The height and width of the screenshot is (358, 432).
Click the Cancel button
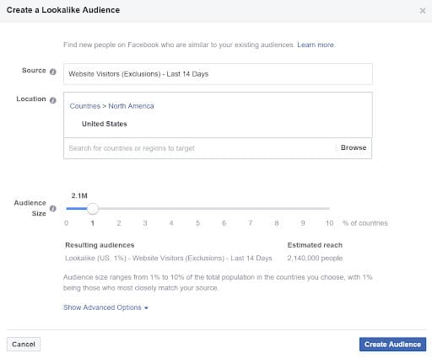click(x=24, y=345)
